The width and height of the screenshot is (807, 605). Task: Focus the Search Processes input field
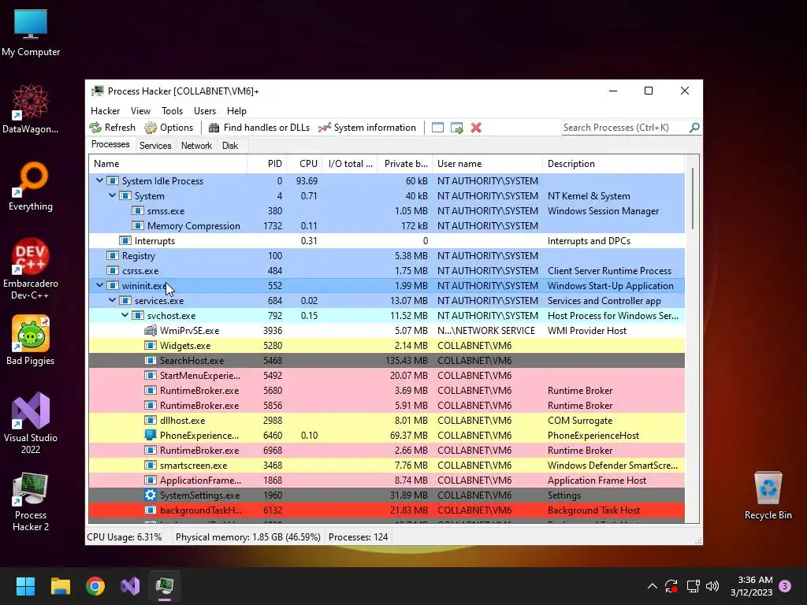coord(625,128)
